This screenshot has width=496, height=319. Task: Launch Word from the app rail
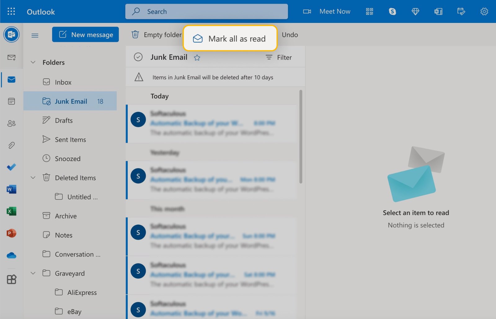coord(11,189)
